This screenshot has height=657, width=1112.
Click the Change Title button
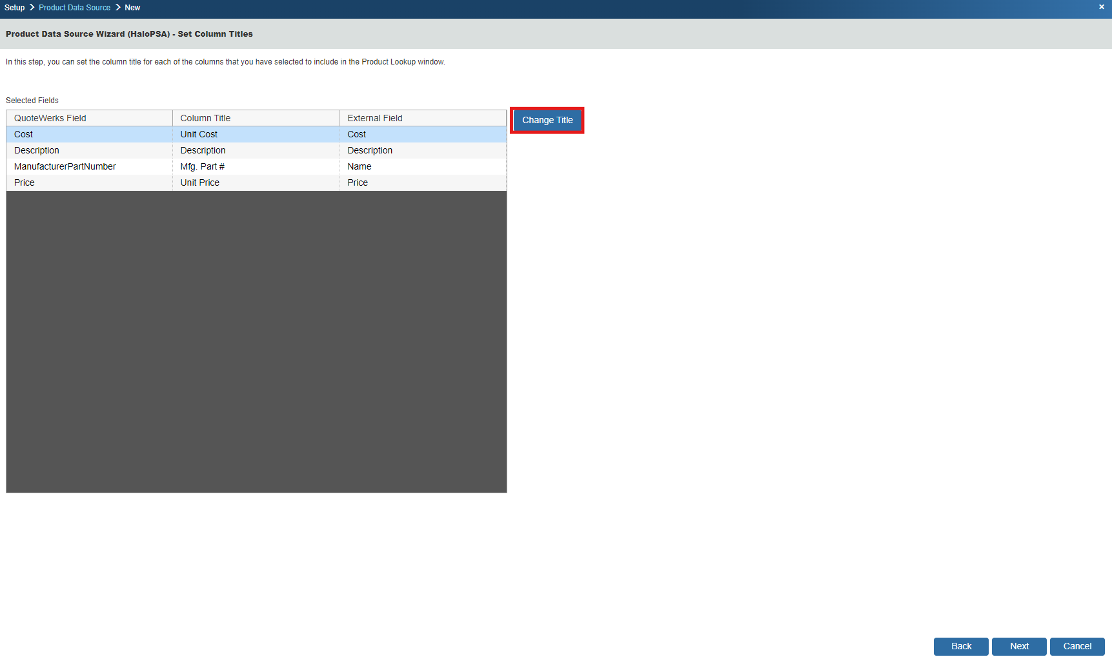547,121
